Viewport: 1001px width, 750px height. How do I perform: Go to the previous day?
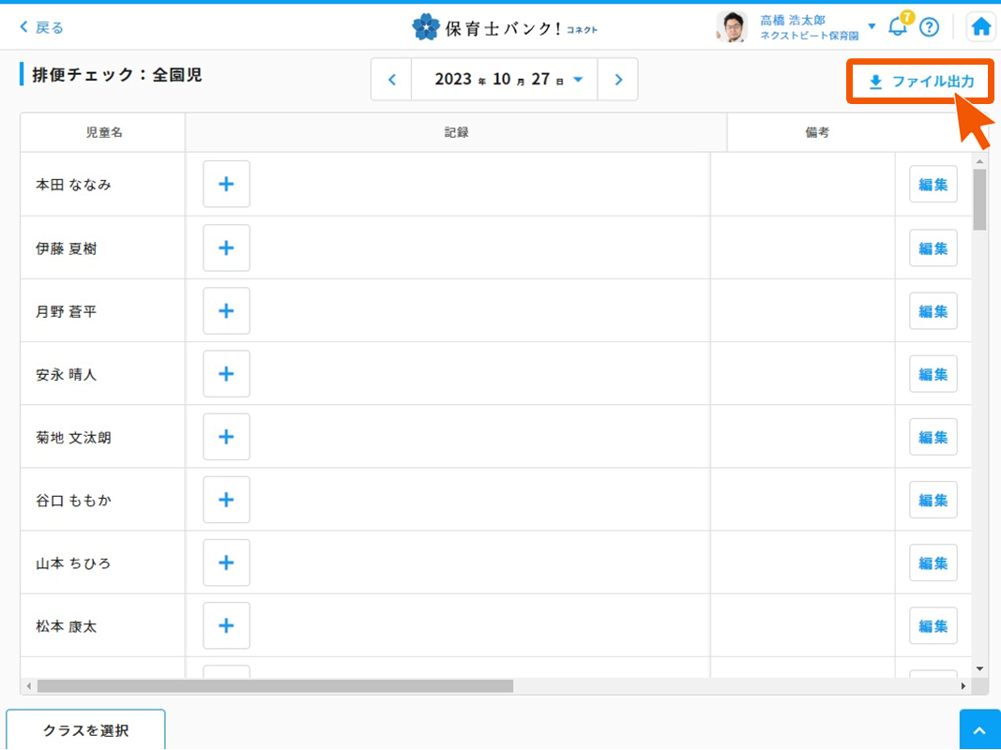coord(392,80)
